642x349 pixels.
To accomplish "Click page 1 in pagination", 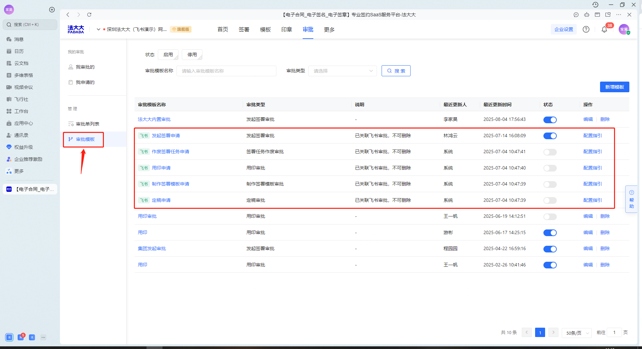I will tap(540, 332).
